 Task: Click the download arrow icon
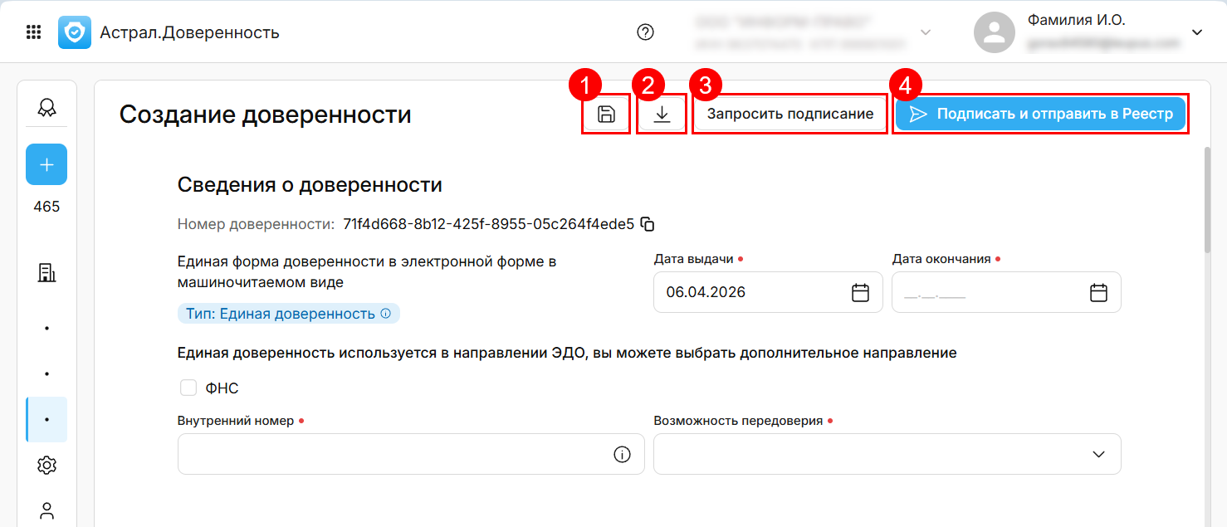point(662,115)
